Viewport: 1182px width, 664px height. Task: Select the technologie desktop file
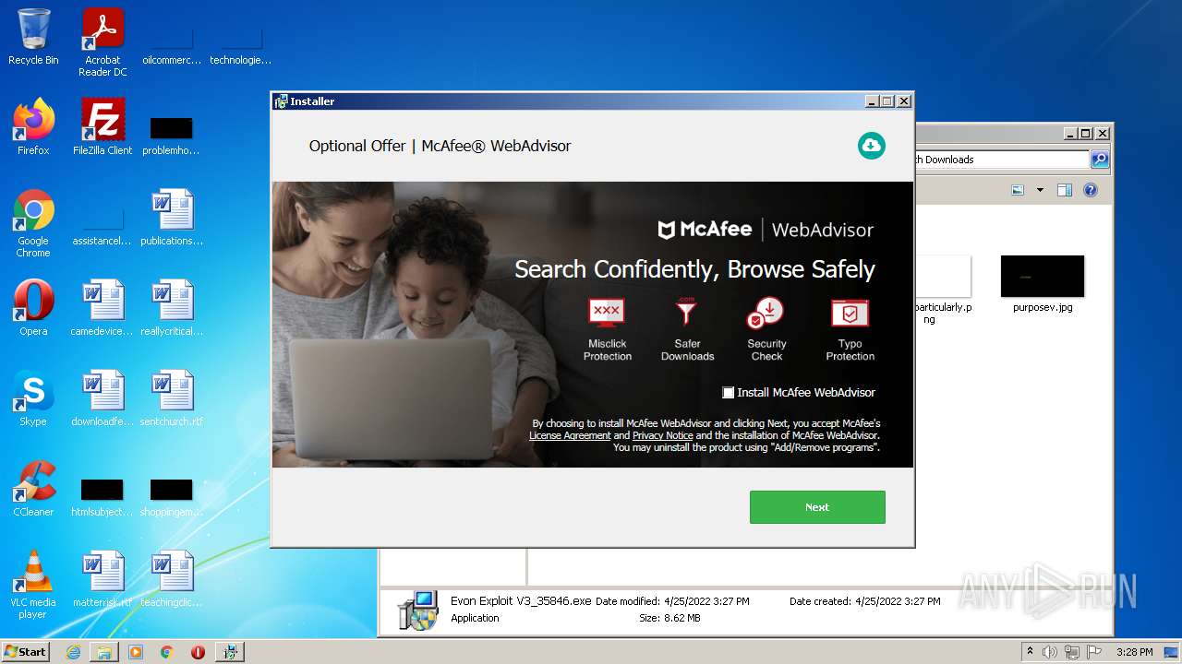click(241, 46)
